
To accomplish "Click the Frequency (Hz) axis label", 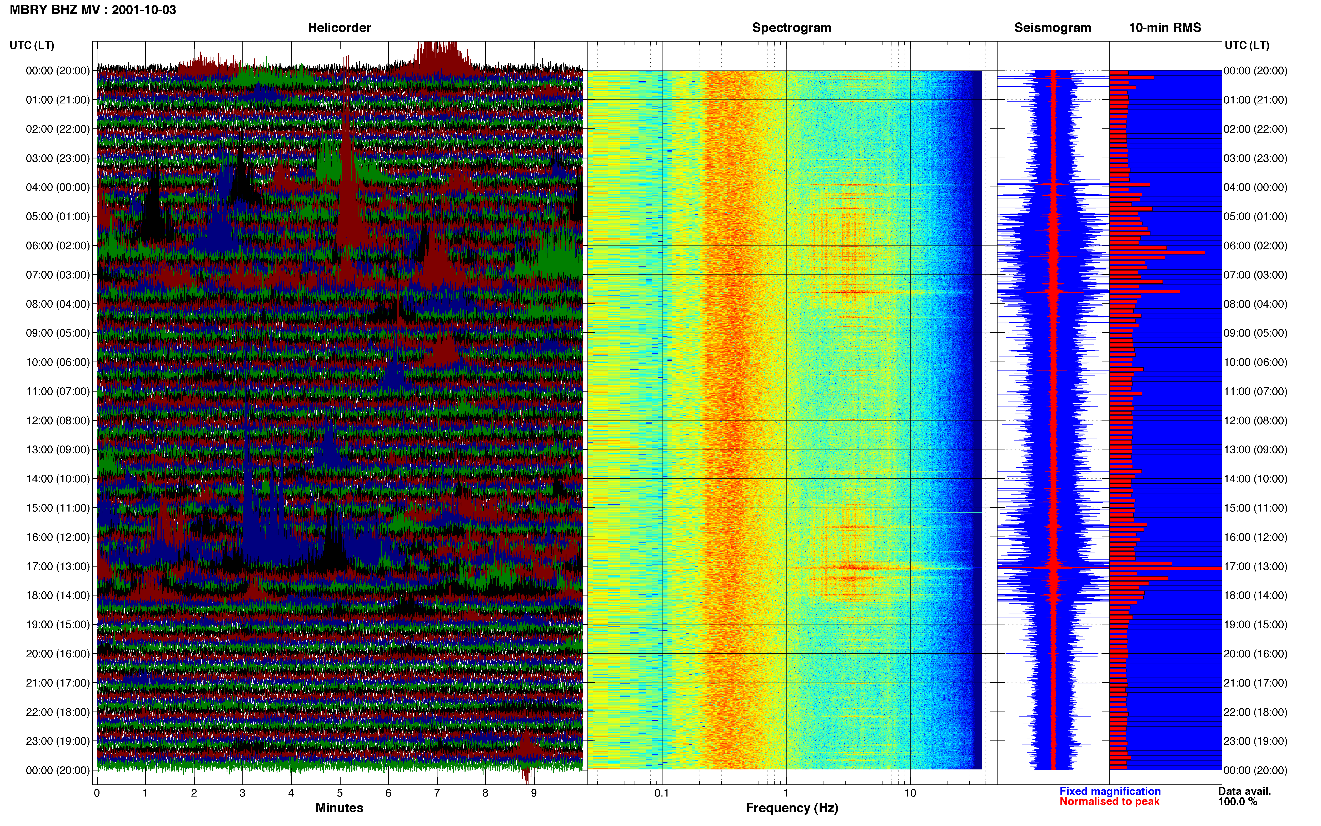I will click(x=792, y=808).
